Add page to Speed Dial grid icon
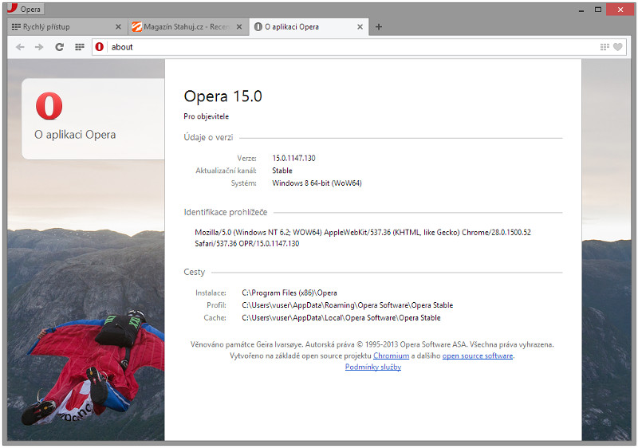638x448 pixels. (x=605, y=47)
